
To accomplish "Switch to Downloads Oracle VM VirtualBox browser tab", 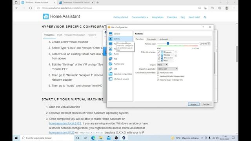I will coord(76,2).
